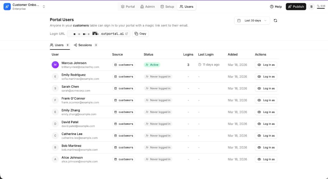Click the customers source tag for Bob Martinez

[124, 147]
